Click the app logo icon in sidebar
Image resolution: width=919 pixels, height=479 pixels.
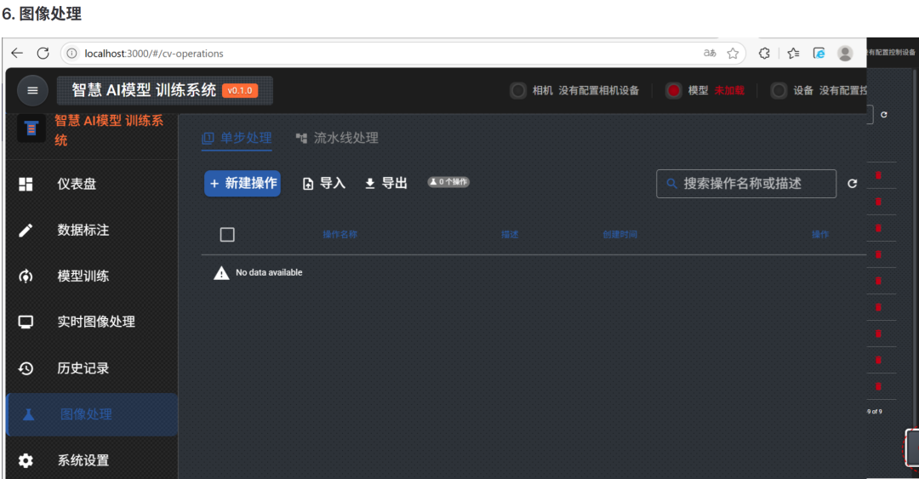[x=31, y=128]
